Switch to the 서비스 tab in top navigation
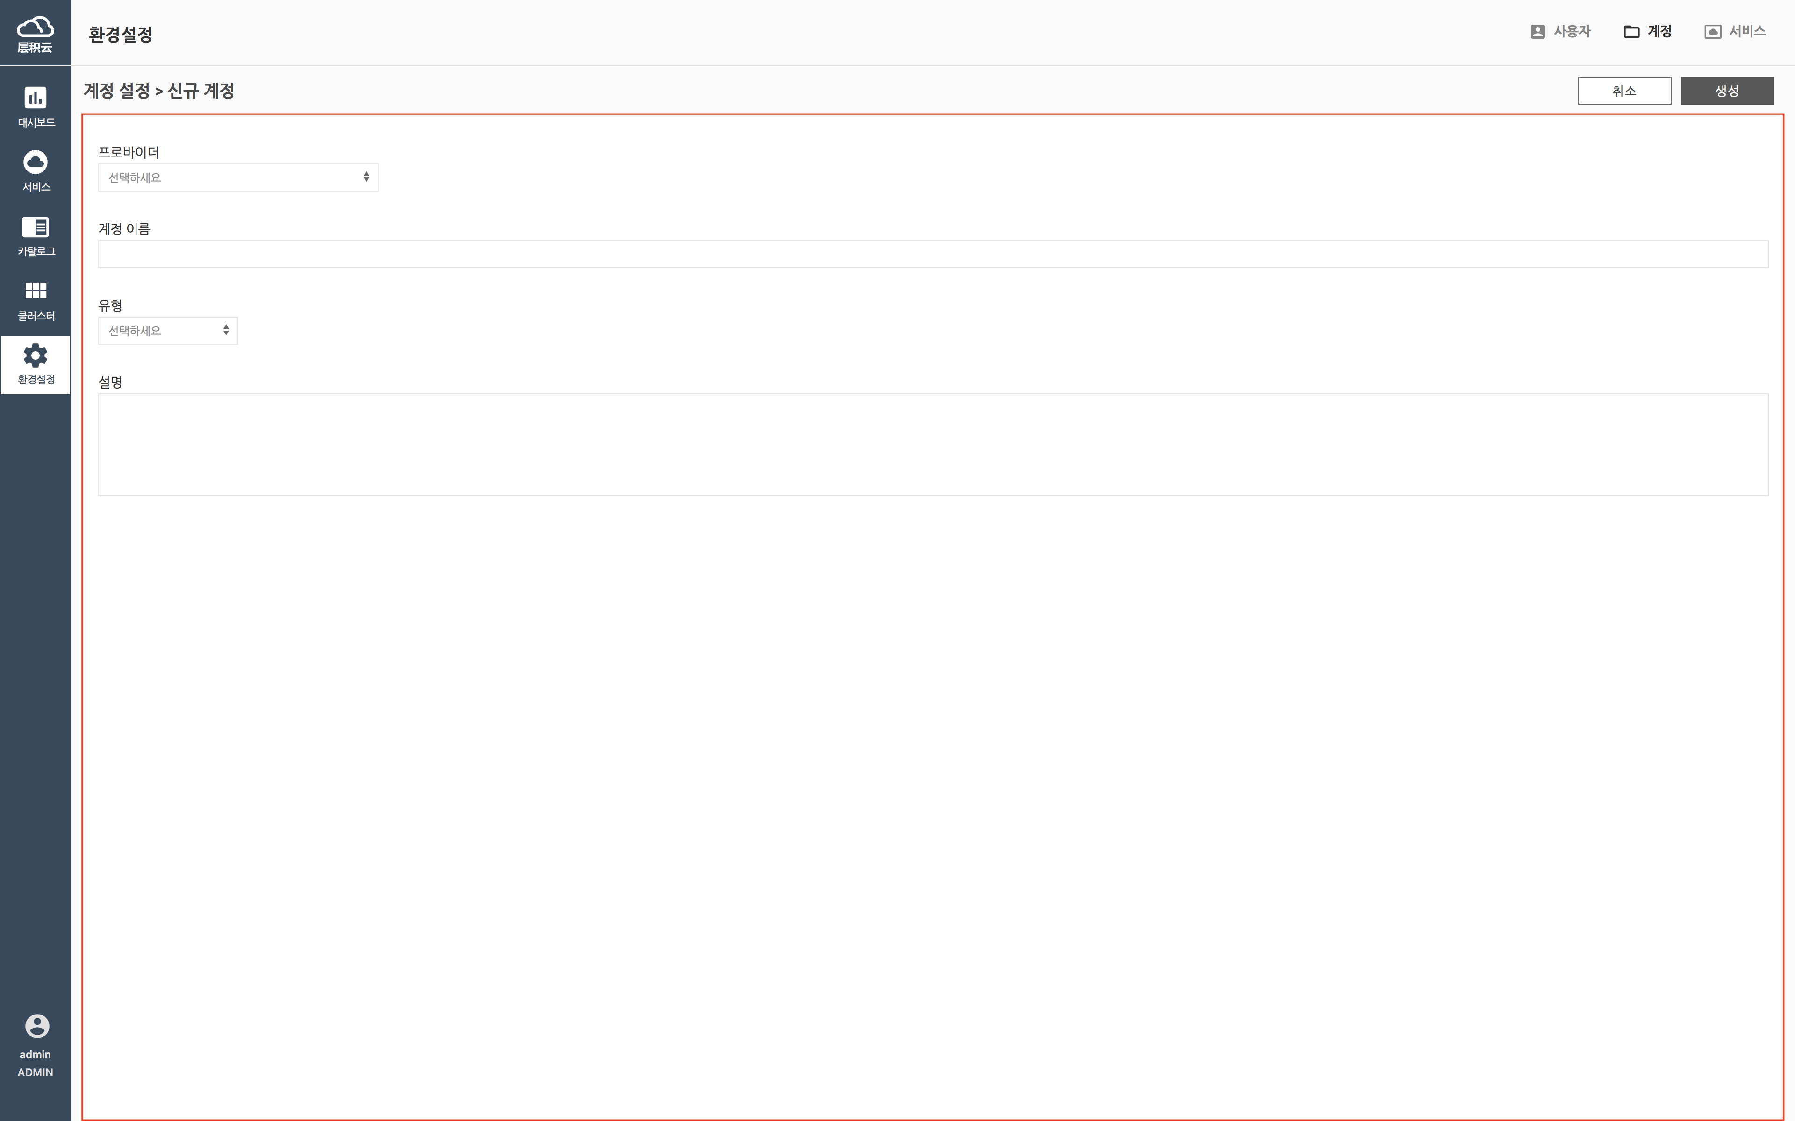Viewport: 1795px width, 1121px height. click(1735, 32)
